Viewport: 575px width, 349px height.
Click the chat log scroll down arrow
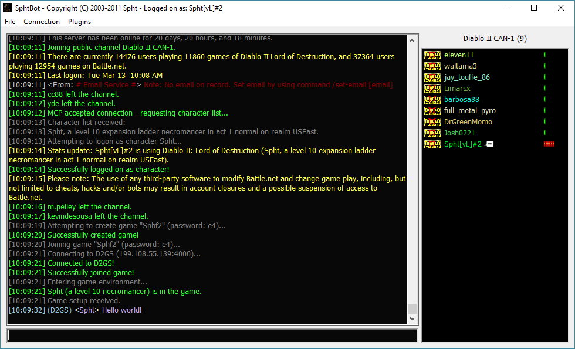coord(412,319)
